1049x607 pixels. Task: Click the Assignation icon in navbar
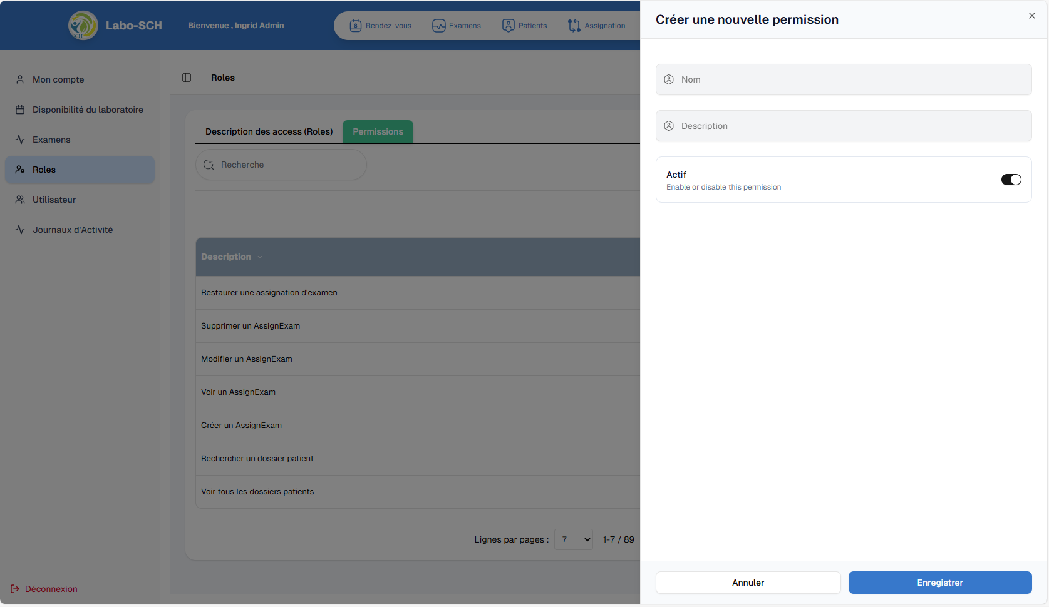coord(574,26)
